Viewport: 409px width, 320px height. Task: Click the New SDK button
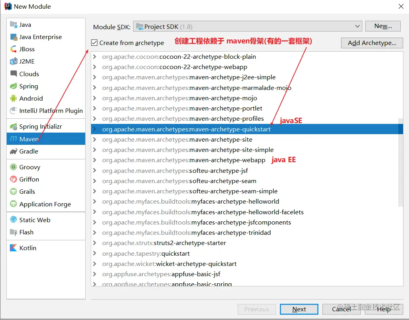(383, 26)
